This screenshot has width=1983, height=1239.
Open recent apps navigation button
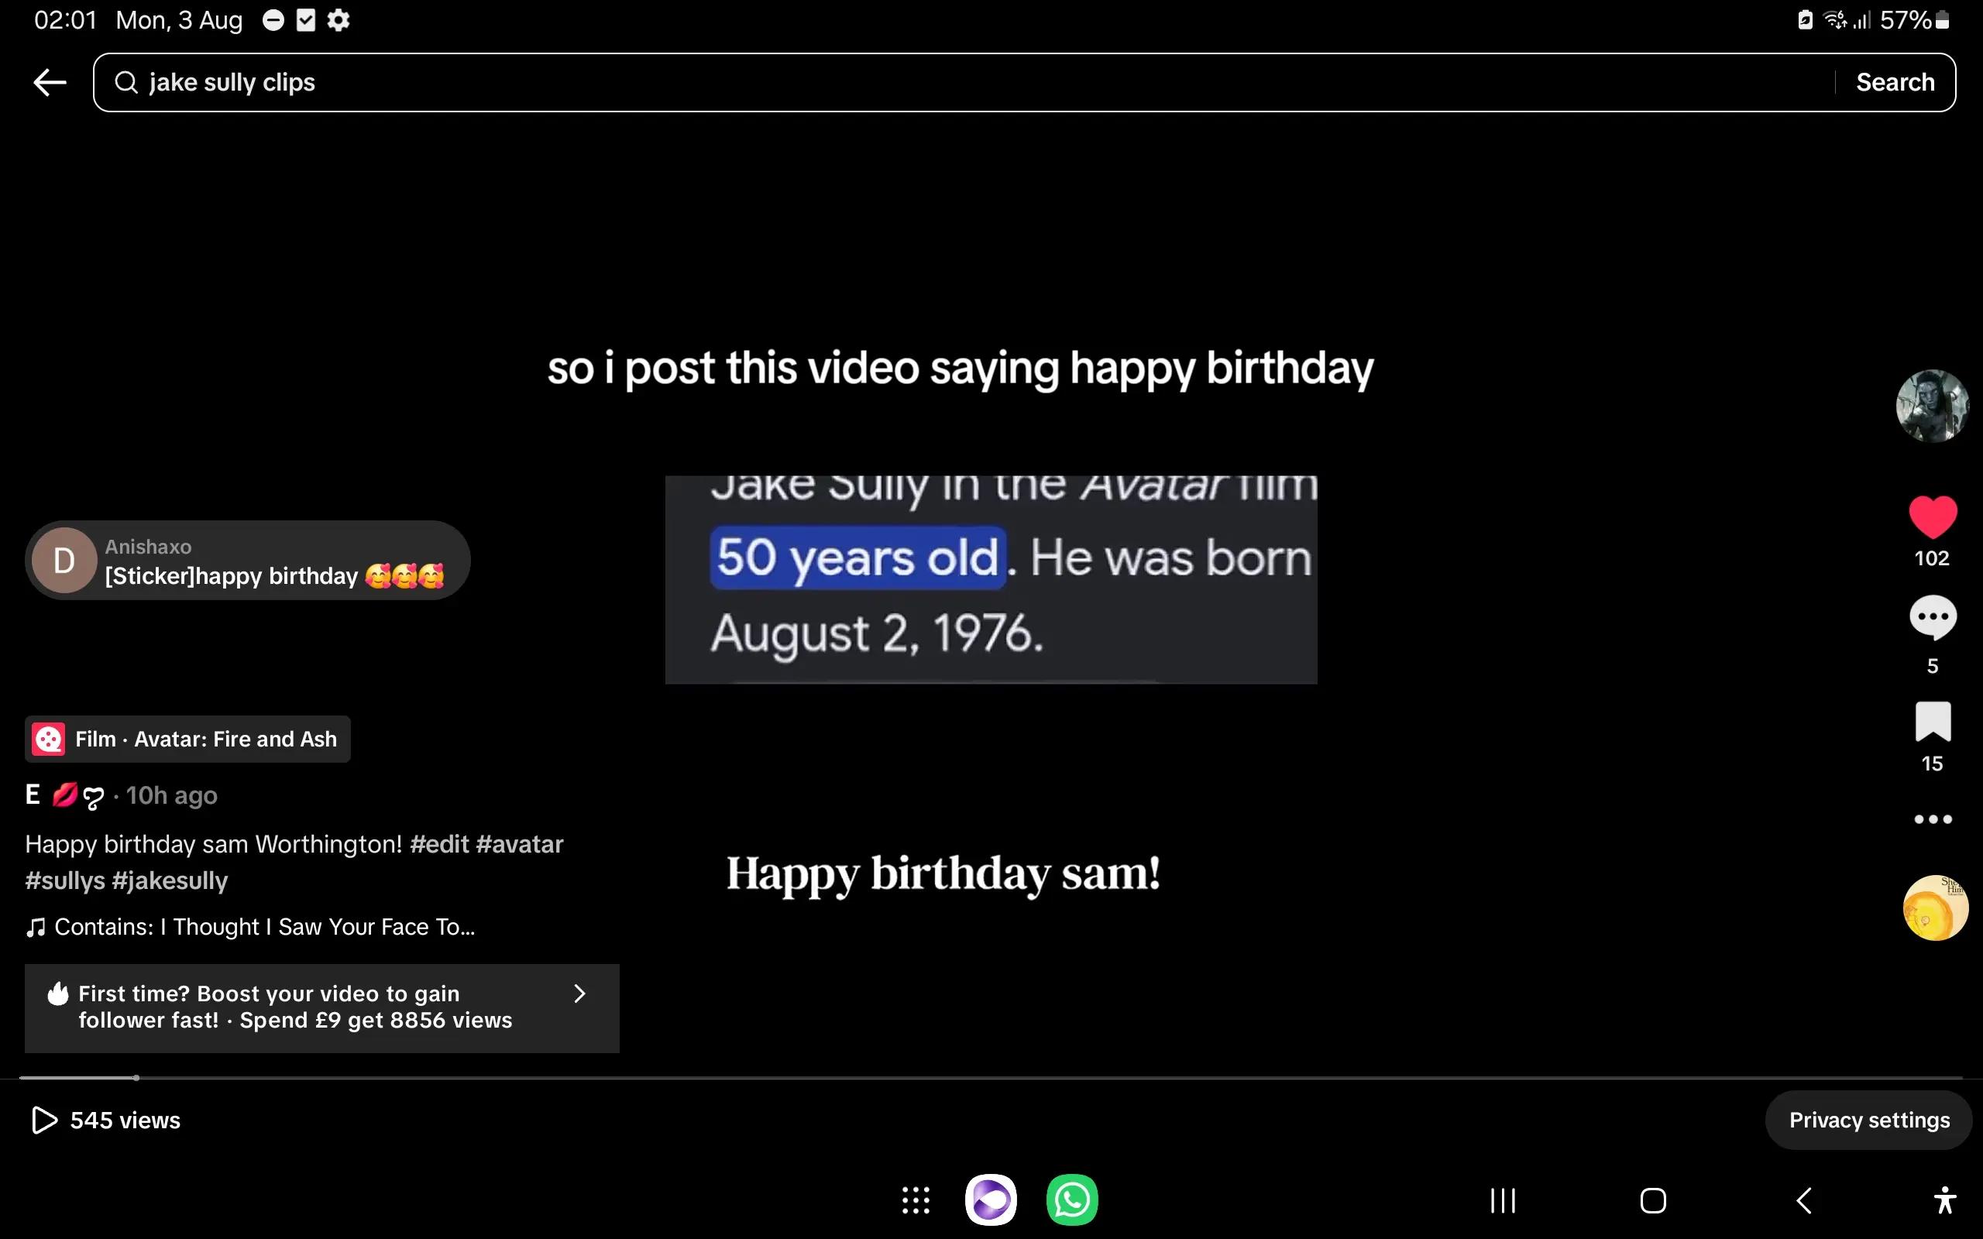click(1503, 1200)
